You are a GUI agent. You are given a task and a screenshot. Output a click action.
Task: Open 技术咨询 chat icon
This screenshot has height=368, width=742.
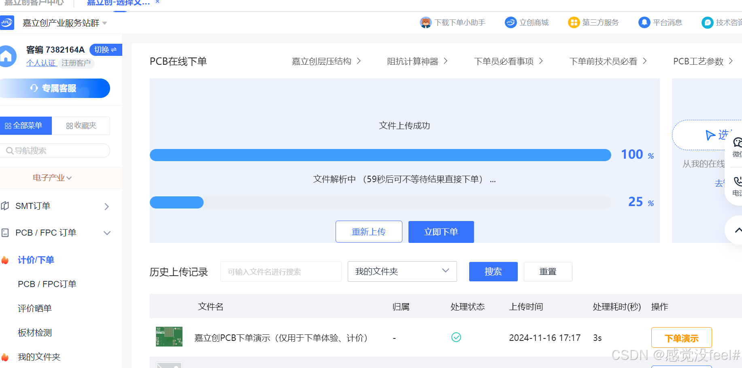707,23
